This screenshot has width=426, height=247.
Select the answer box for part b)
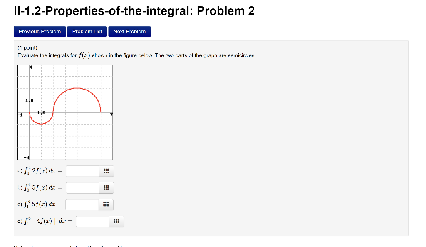click(82, 187)
